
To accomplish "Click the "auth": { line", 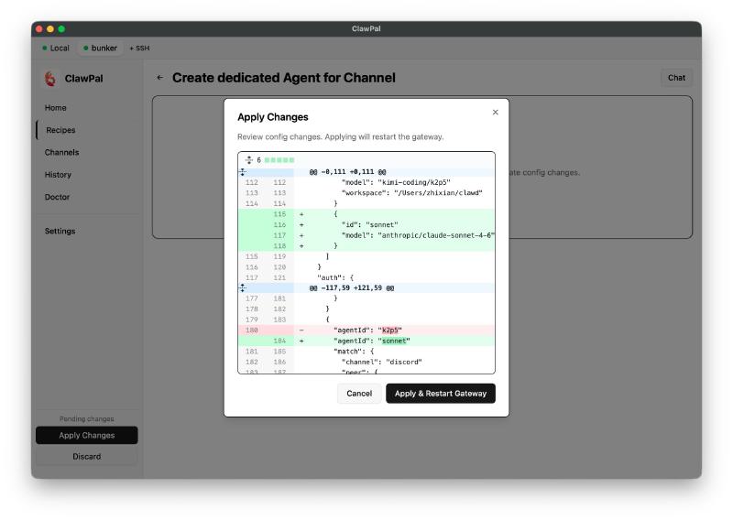I will [366, 277].
